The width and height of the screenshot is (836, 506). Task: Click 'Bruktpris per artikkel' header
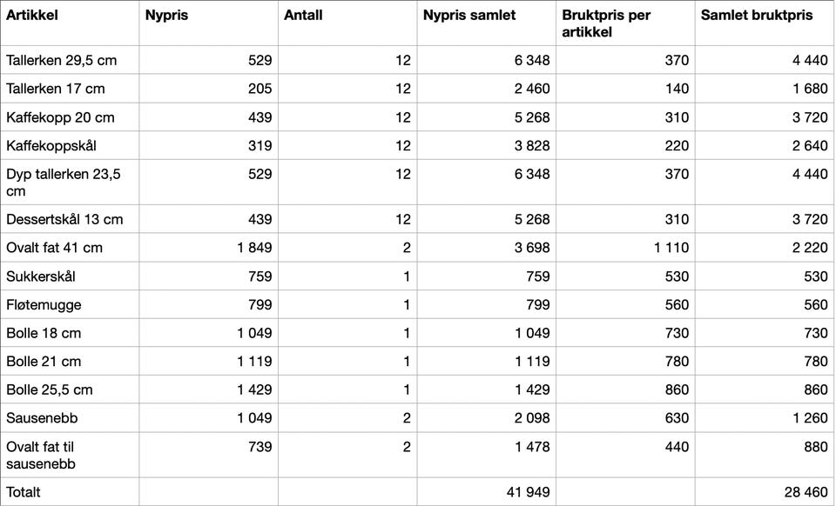[606, 23]
